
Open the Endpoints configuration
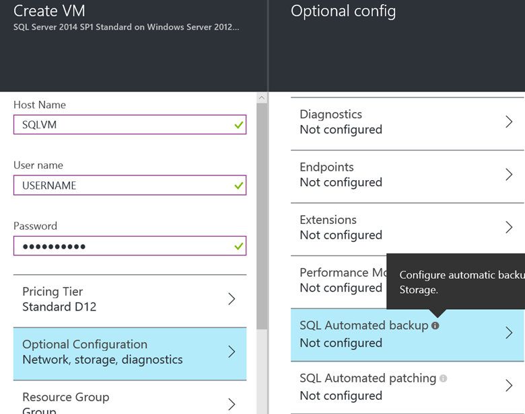(407, 176)
